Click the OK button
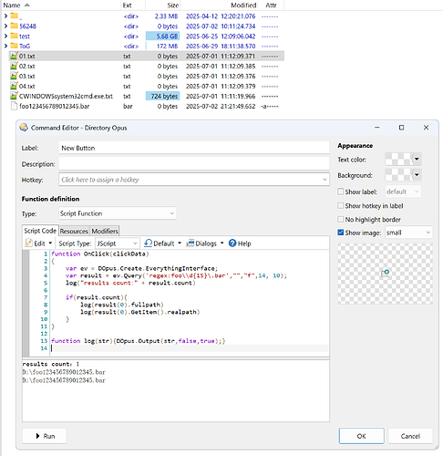This screenshot has height=456, width=443. [x=362, y=436]
